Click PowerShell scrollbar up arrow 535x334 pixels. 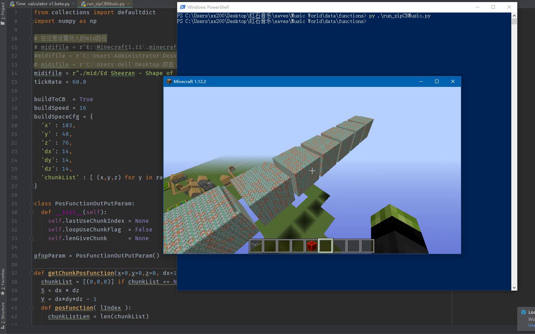[x=514, y=16]
